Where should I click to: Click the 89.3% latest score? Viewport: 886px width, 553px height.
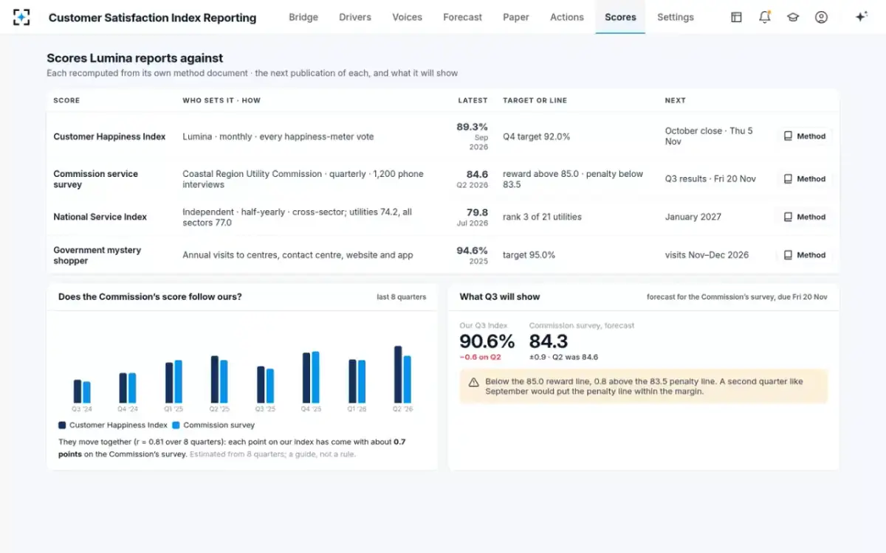pyautogui.click(x=472, y=127)
